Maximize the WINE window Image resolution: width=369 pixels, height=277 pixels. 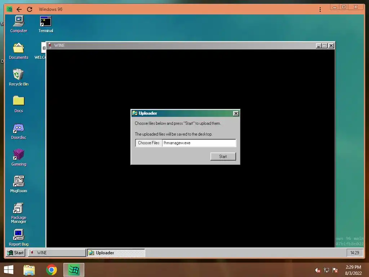(325, 46)
